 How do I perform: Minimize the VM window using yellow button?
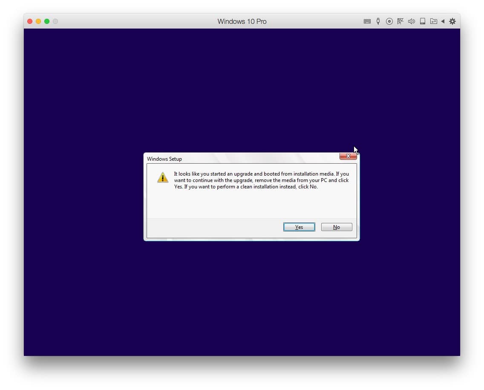click(38, 21)
